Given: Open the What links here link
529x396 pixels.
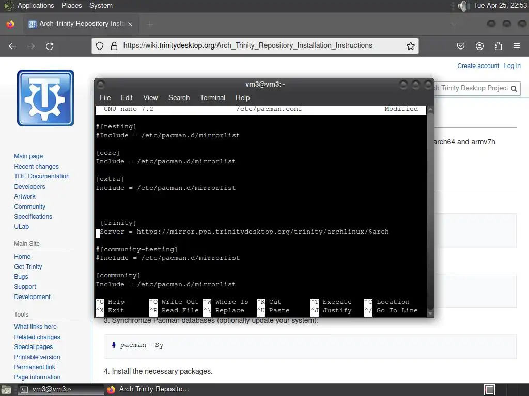Looking at the screenshot, I should tap(35, 326).
